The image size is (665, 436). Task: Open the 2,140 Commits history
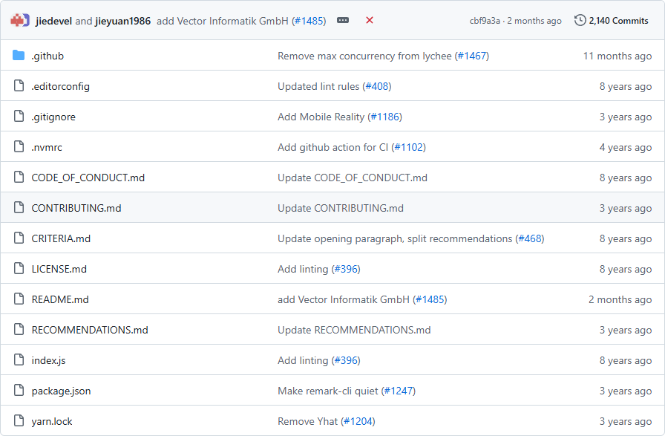pyautogui.click(x=618, y=21)
